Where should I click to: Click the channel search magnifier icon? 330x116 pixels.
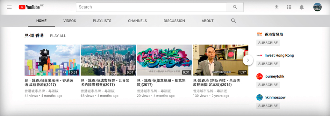233,21
